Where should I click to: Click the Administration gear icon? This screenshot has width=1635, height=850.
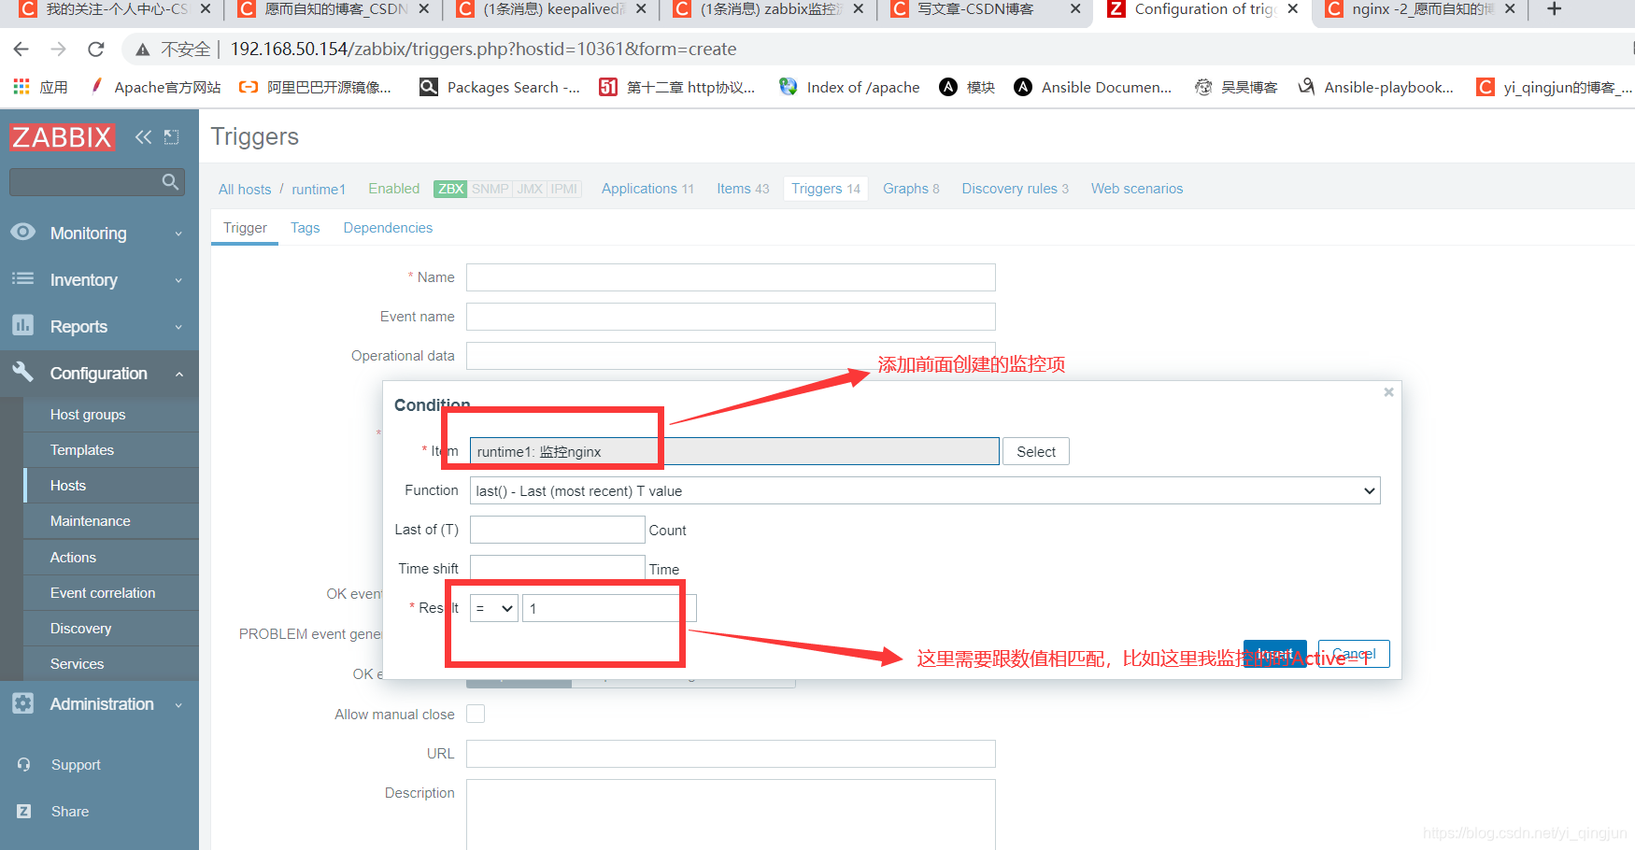click(23, 703)
